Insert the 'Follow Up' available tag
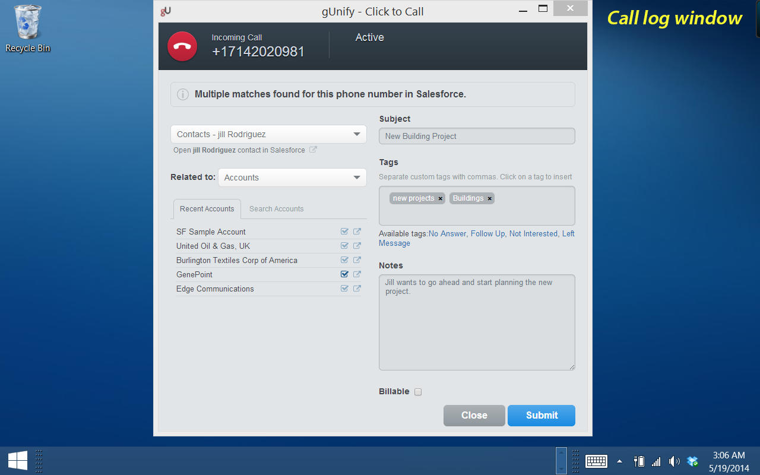This screenshot has height=475, width=760. coord(487,234)
